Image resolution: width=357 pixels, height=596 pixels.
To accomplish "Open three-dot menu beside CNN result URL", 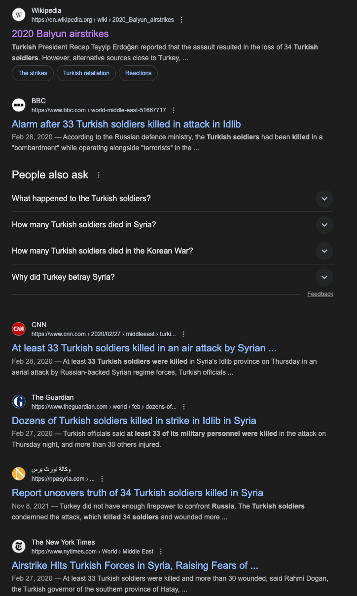I will (183, 334).
